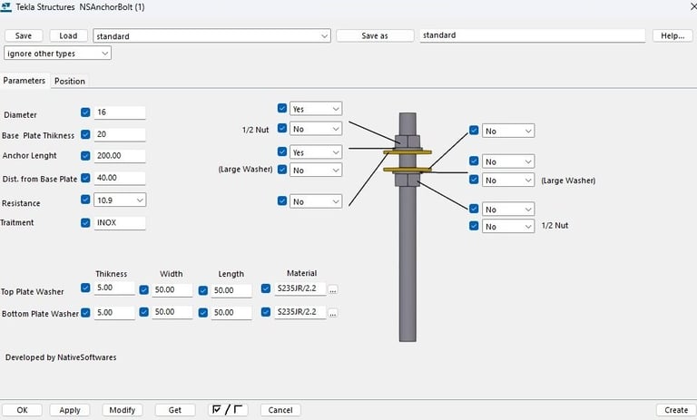697x420 pixels.
Task: Open the Yes dropdown above (Large Washer)
Action: click(x=316, y=152)
